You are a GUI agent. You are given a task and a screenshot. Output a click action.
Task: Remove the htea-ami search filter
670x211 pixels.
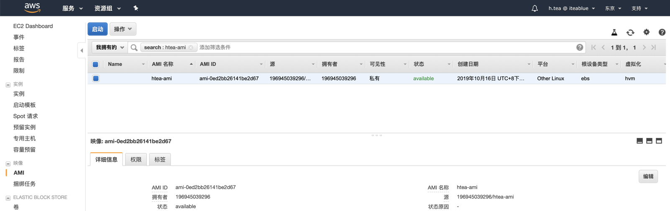coord(191,48)
